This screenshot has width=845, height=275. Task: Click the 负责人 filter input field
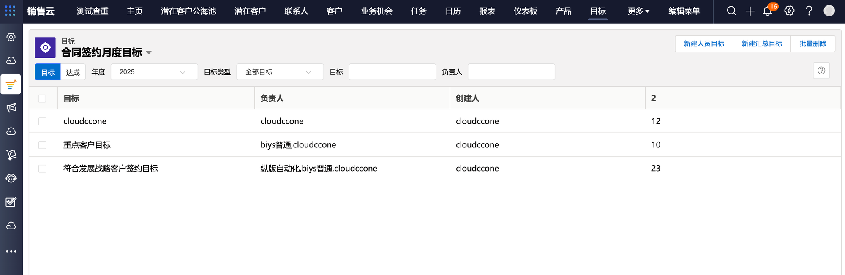511,72
